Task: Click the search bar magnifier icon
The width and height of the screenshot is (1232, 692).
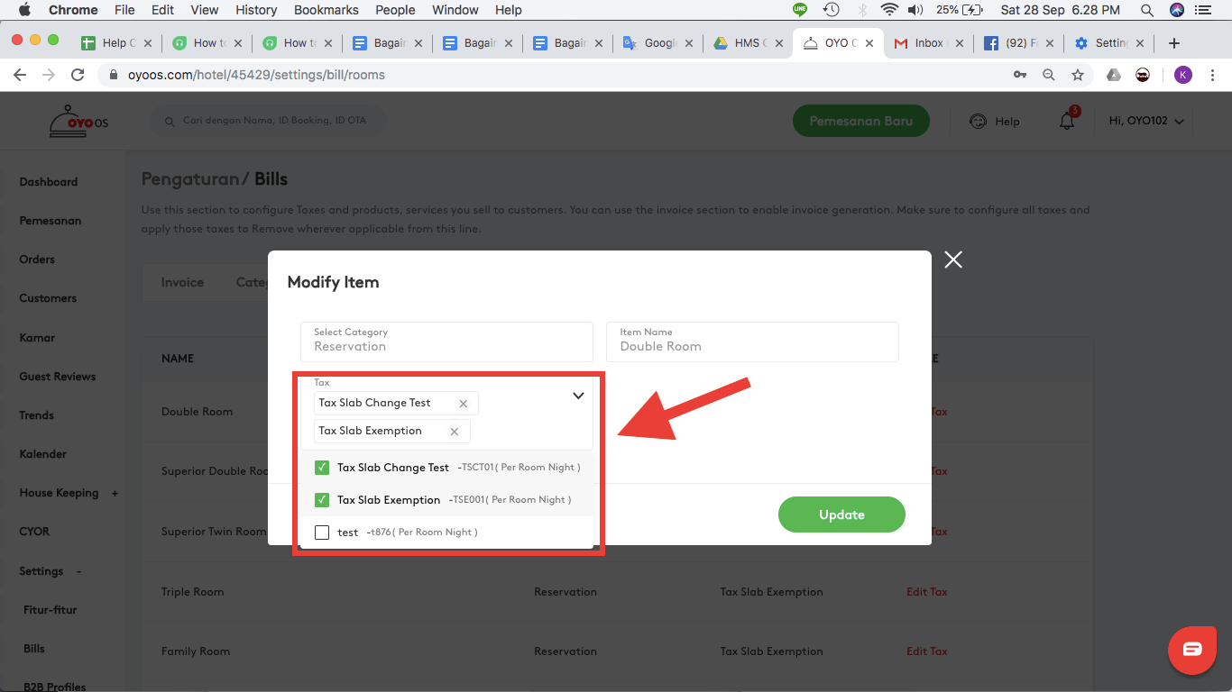Action: tap(169, 121)
